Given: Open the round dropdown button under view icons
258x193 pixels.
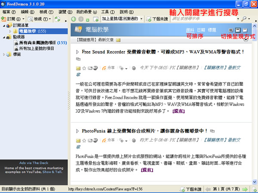Looking at the screenshot, I should click(x=246, y=40).
